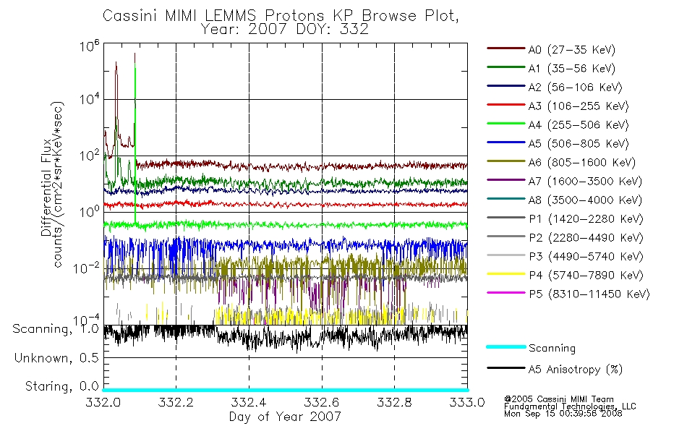This screenshot has width=687, height=434.
Task: Click the yellow P4 legend line swatch
Action: (x=505, y=274)
